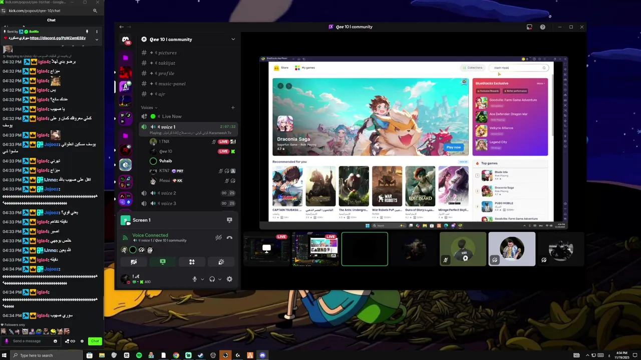The image size is (641, 360).
Task: Unpin the BotRix pinned message
Action: point(87,31)
